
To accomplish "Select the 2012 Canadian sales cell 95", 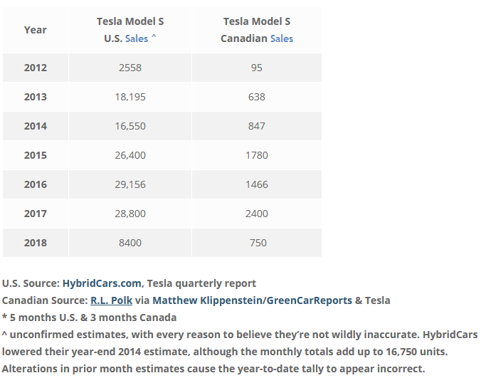I will pos(257,68).
